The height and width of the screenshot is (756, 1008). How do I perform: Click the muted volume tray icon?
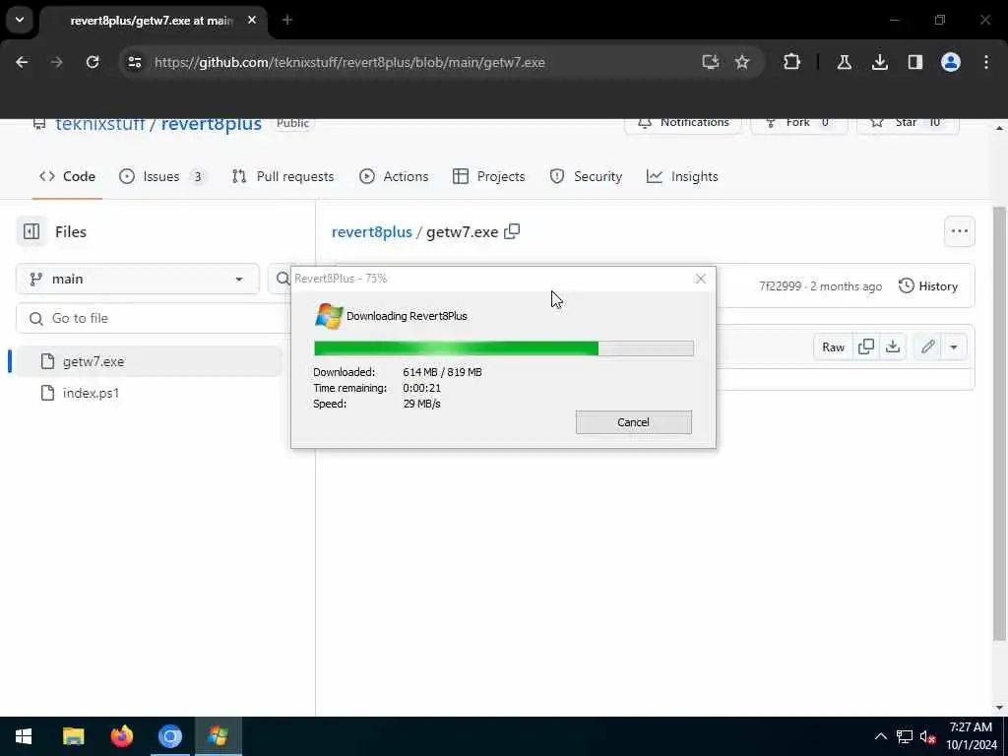tap(927, 736)
